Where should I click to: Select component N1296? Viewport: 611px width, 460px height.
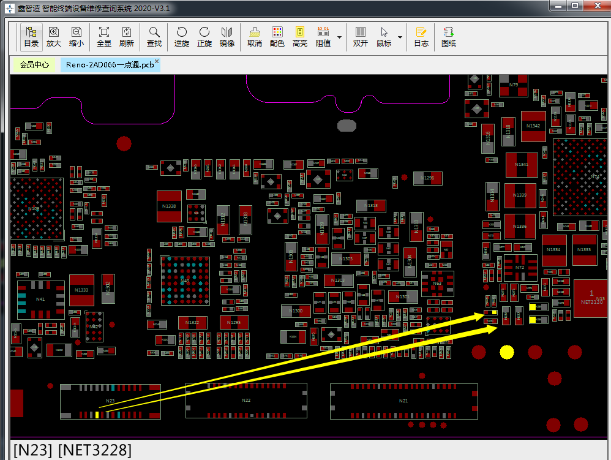(x=427, y=178)
